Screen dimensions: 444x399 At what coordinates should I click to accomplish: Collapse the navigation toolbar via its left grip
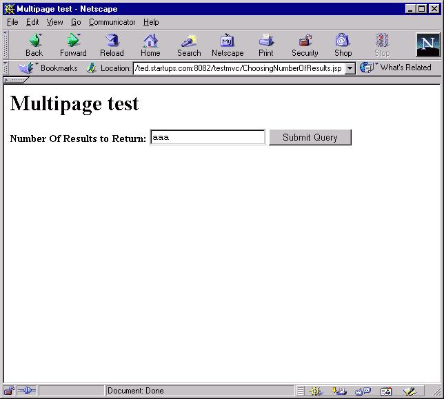[x=6, y=45]
